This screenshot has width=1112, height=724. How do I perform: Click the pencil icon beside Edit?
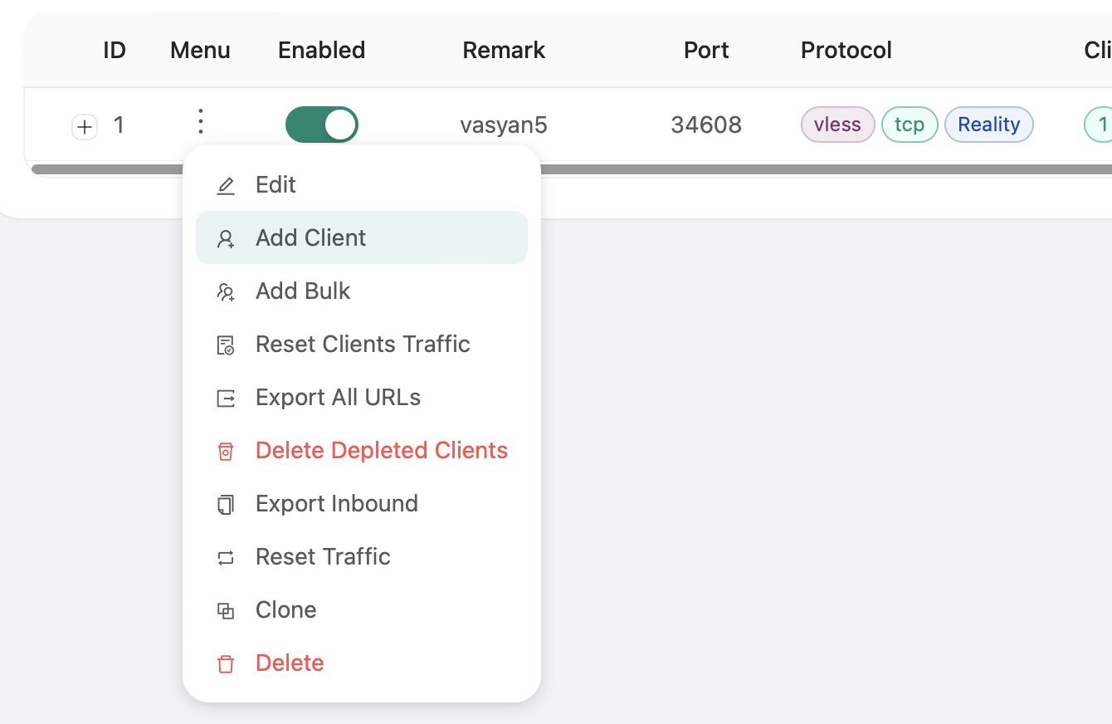point(226,185)
